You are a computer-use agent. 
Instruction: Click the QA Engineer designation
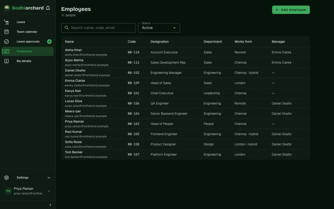160,103
